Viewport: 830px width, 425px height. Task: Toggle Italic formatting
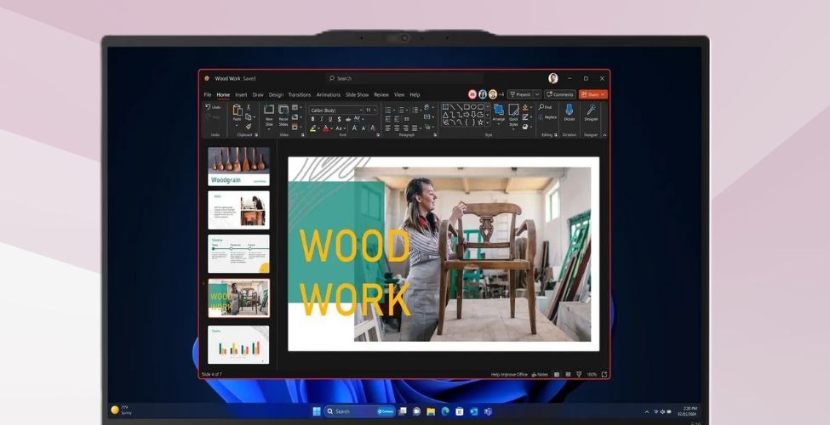click(321, 119)
